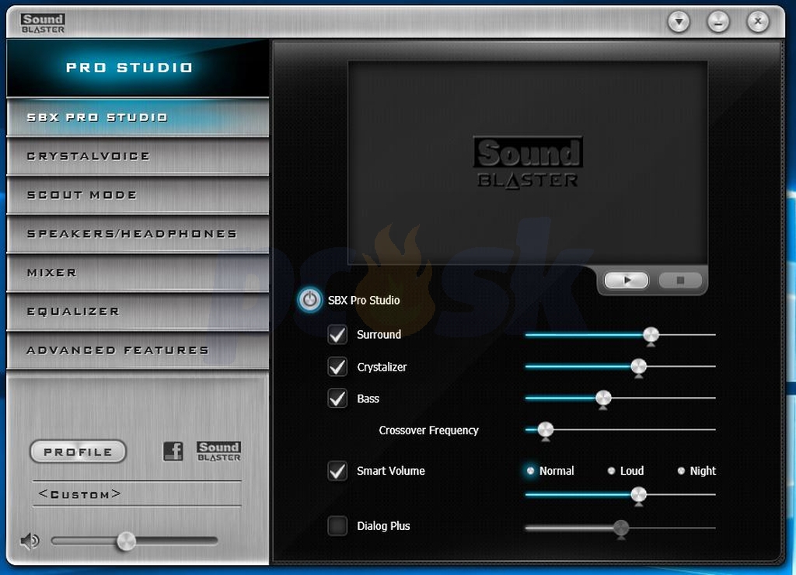Image resolution: width=796 pixels, height=575 pixels.
Task: Click the Sound Blaster preview display area
Action: [x=528, y=163]
